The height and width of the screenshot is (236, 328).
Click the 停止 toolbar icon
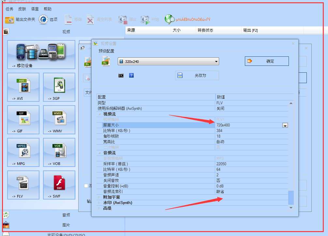tap(123, 20)
